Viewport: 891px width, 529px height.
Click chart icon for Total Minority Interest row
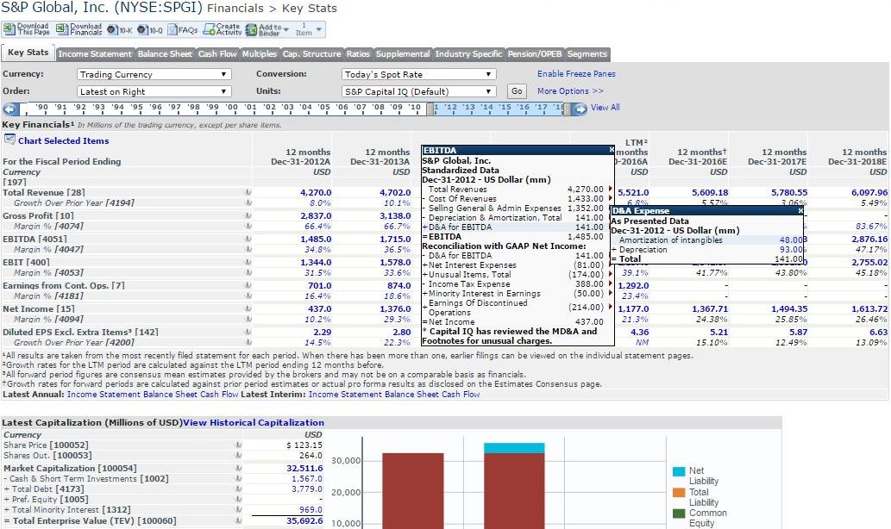click(x=238, y=510)
